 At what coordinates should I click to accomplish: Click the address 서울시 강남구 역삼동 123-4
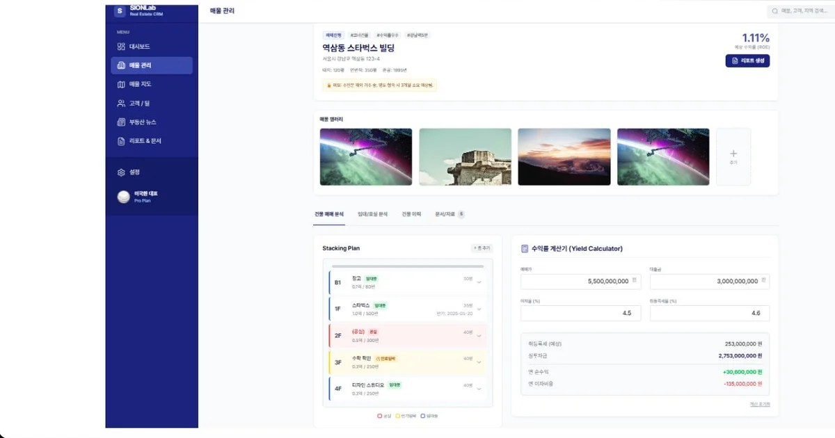[351, 59]
